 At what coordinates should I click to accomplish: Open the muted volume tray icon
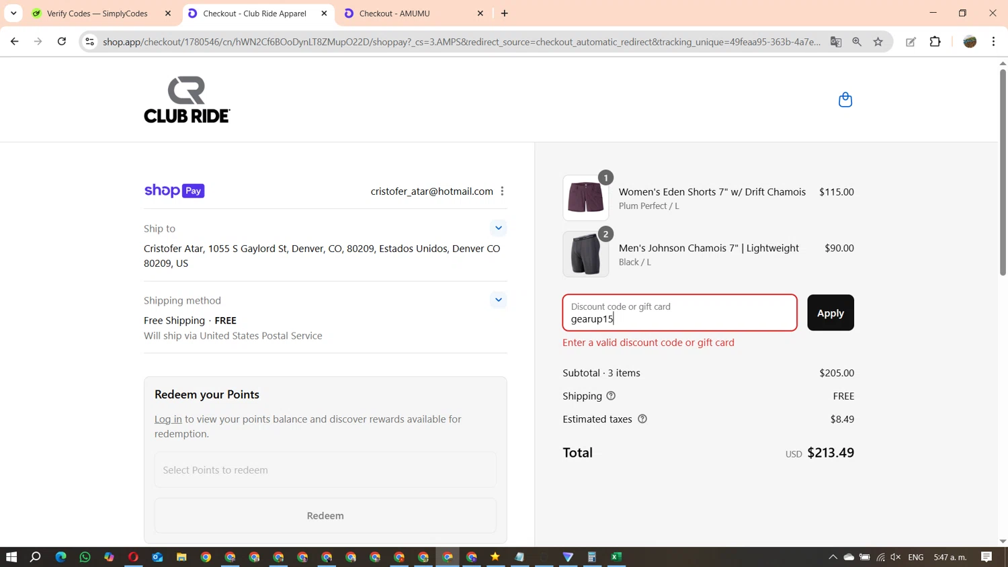(896, 557)
